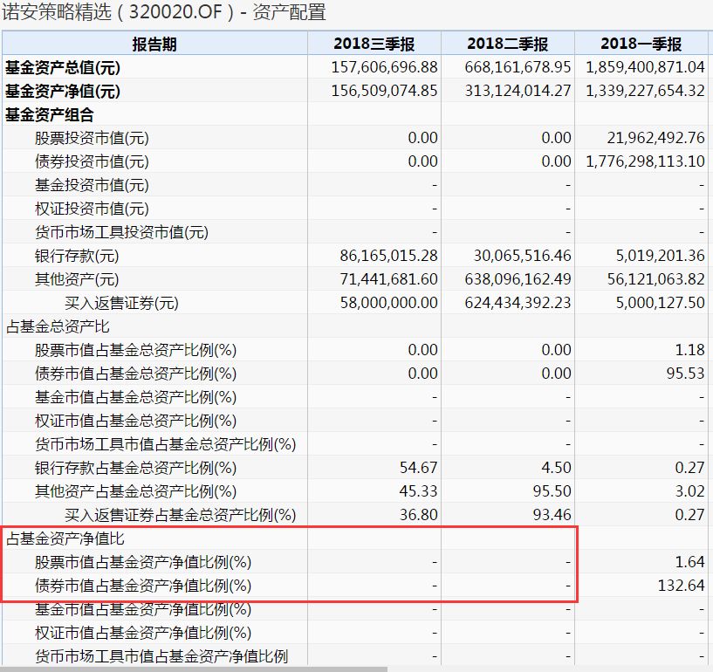This screenshot has width=713, height=672.
Task: Select the 债券市值占基金总资产比例(%) row label
Action: pos(135,374)
